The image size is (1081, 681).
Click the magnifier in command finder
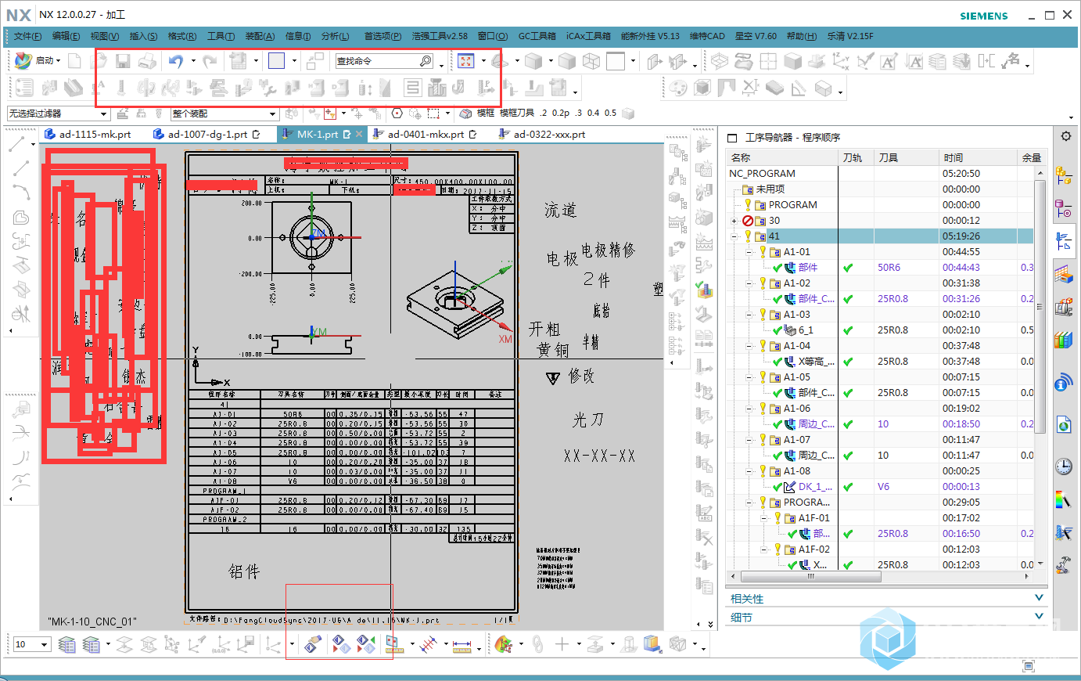426,61
